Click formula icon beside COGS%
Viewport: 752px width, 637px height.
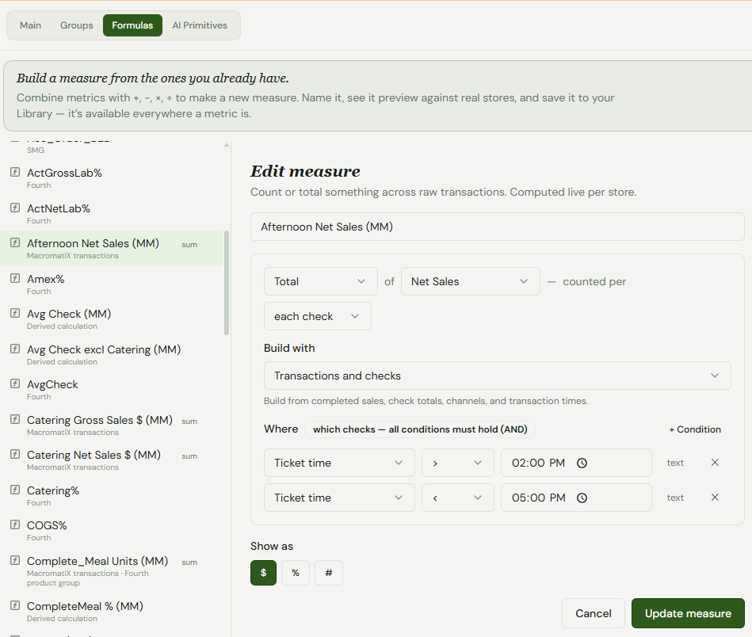tap(15, 524)
